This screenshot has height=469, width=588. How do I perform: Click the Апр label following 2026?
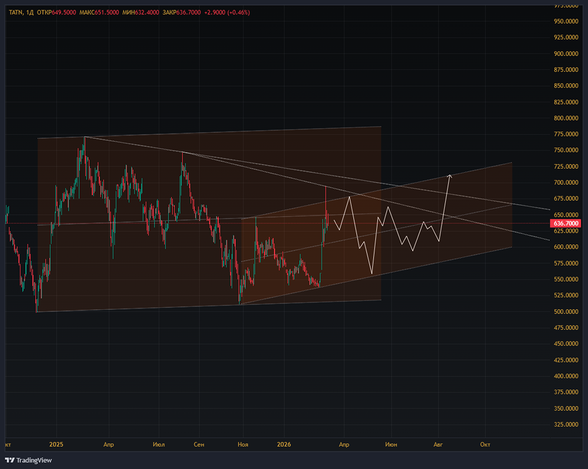pos(344,445)
